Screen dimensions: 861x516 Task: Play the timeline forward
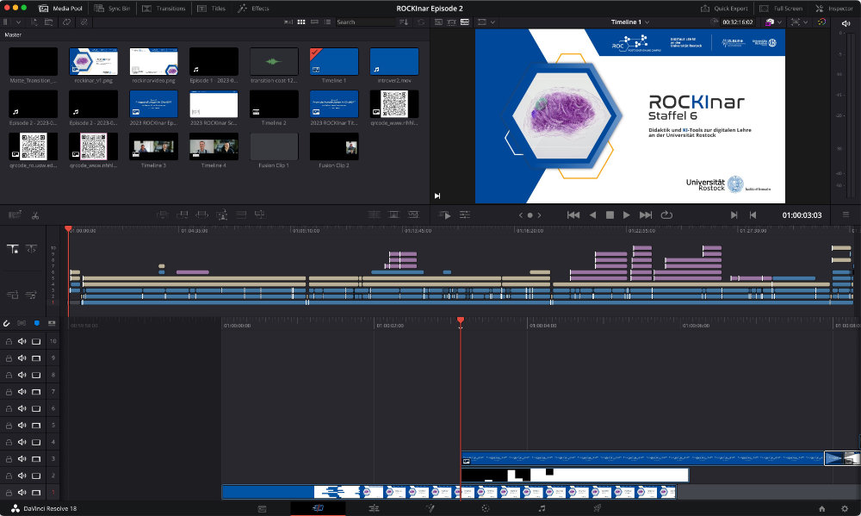coord(627,214)
